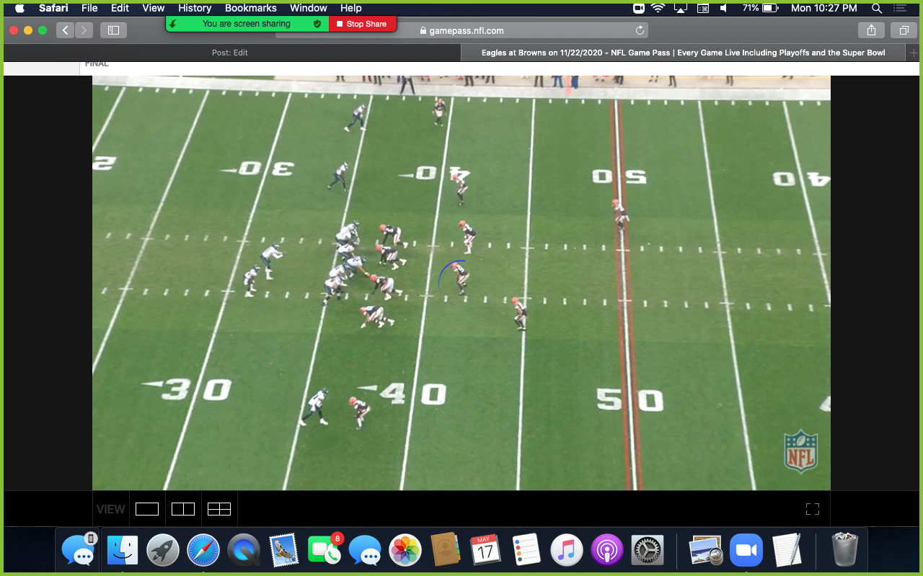Select the quad-screen view layout

click(x=218, y=508)
